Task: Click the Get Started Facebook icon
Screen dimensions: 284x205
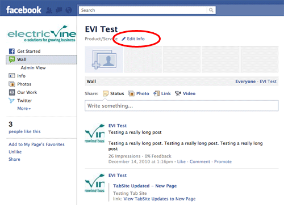Action: (x=12, y=51)
